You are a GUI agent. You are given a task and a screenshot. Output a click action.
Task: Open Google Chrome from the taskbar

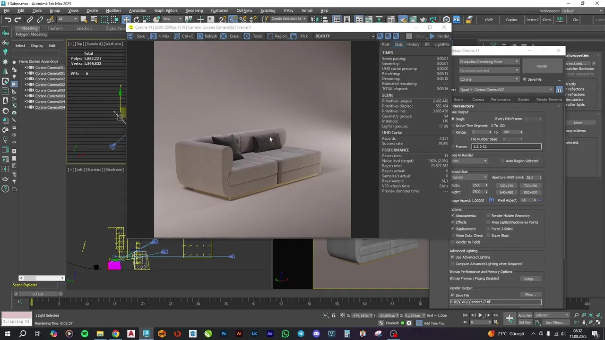click(x=115, y=334)
